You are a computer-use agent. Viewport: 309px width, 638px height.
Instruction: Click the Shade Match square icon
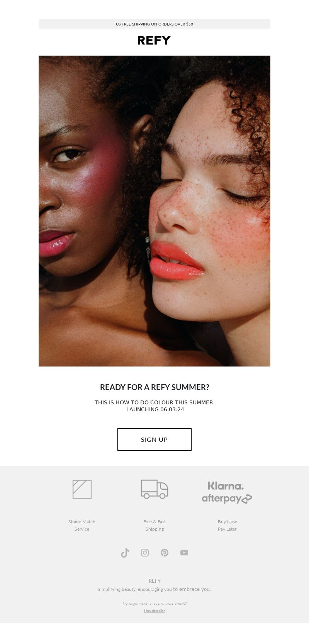tap(82, 489)
